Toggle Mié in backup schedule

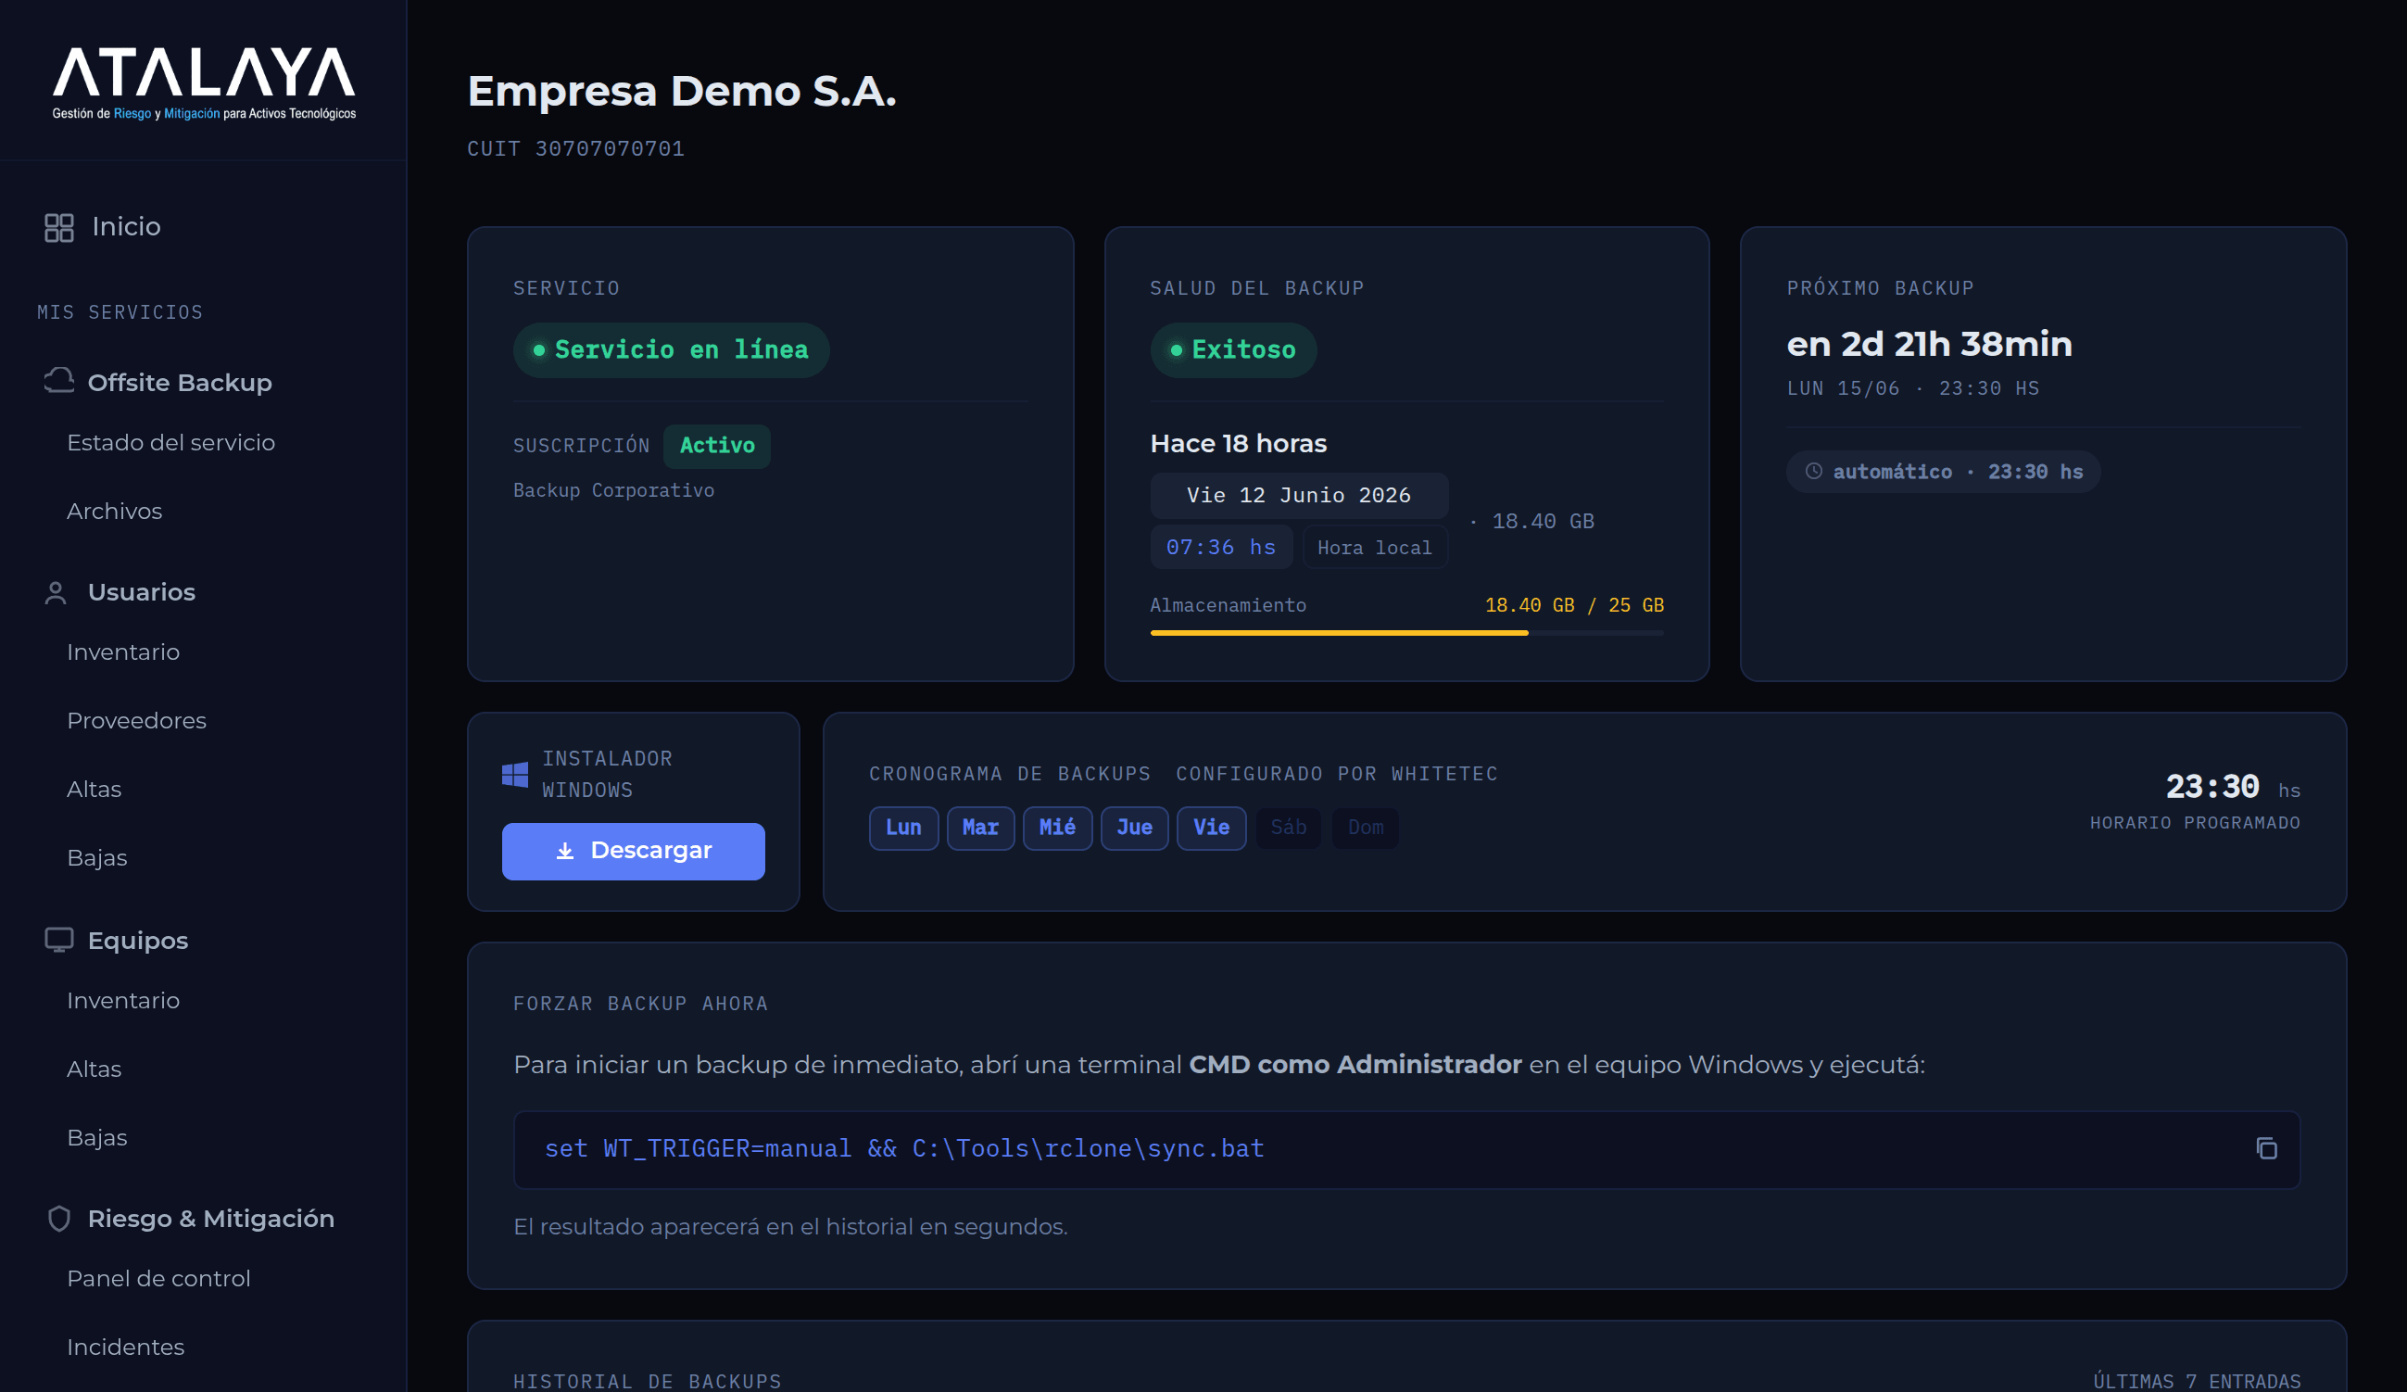(x=1057, y=829)
